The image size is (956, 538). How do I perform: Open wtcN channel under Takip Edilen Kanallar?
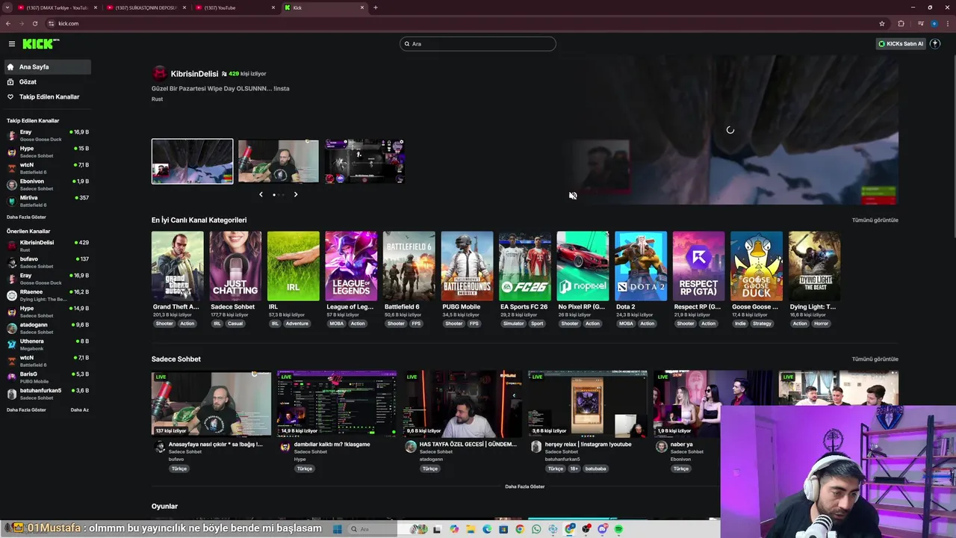point(47,168)
